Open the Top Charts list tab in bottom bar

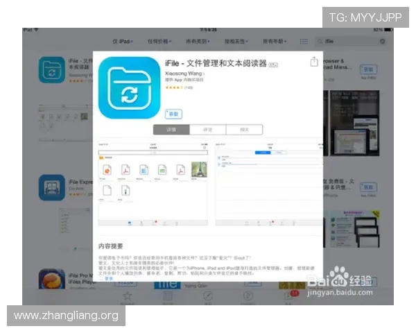(168, 297)
